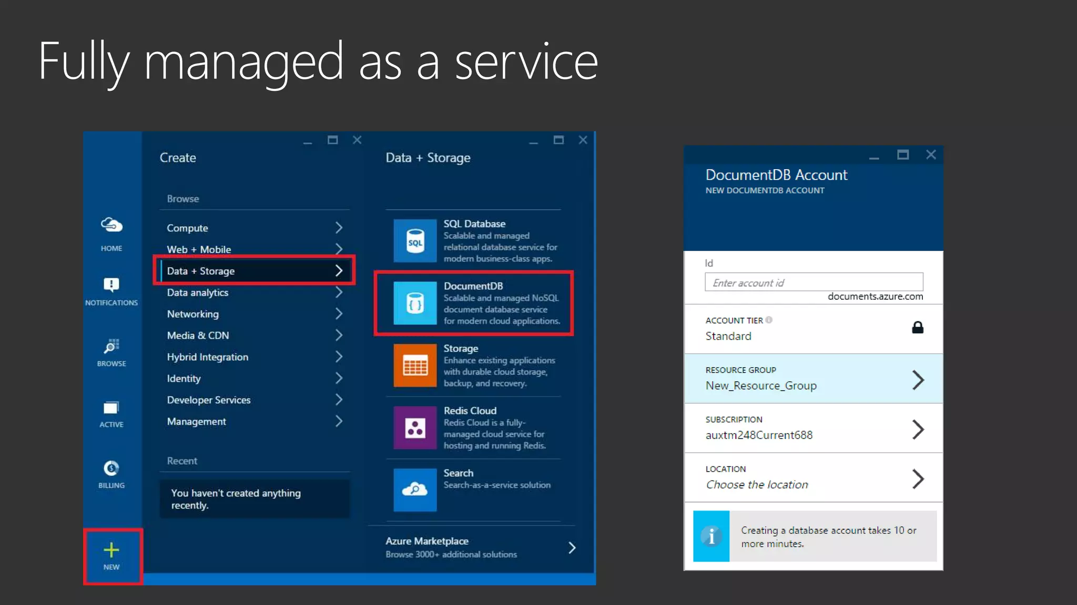Choose the DocumentDB tile icon
Image resolution: width=1077 pixels, height=605 pixels.
point(415,304)
